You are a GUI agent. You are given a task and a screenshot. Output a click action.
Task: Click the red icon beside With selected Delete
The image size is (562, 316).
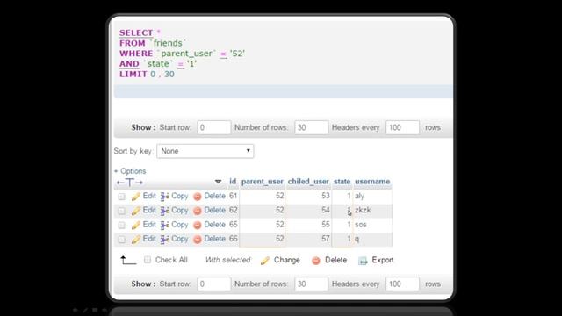(316, 261)
